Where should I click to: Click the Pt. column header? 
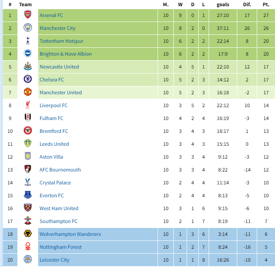[x=266, y=5]
